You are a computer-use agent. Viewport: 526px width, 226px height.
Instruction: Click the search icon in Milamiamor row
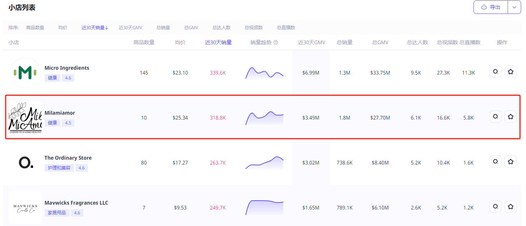coord(496,117)
